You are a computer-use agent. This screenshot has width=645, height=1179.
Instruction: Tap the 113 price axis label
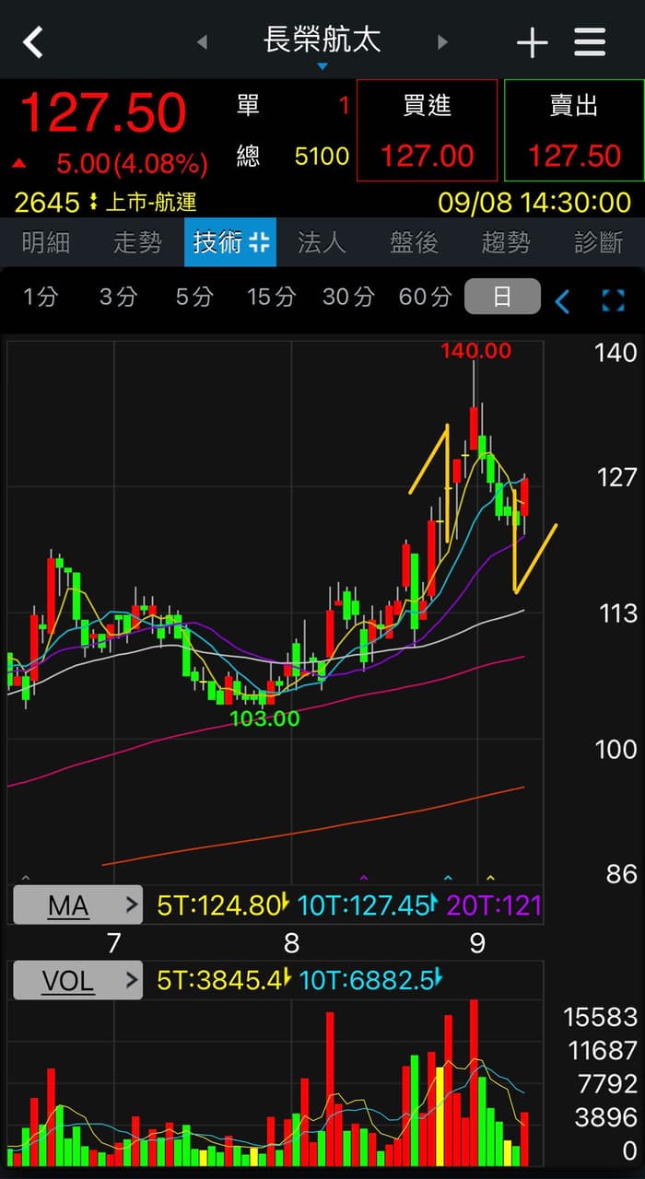point(619,613)
